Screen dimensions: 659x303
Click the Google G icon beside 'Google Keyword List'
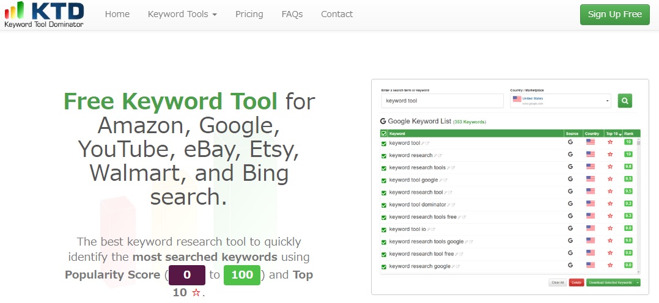click(x=383, y=121)
